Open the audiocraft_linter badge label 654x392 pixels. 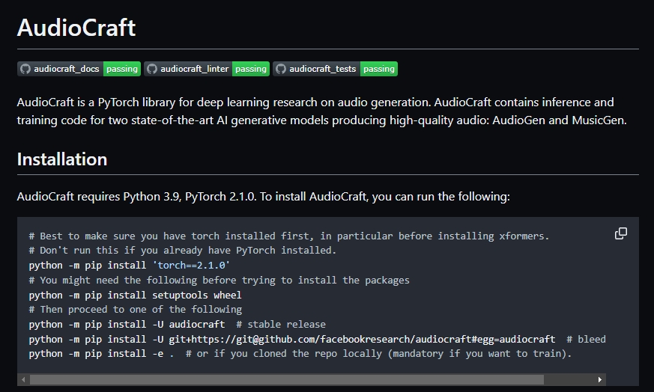(194, 69)
